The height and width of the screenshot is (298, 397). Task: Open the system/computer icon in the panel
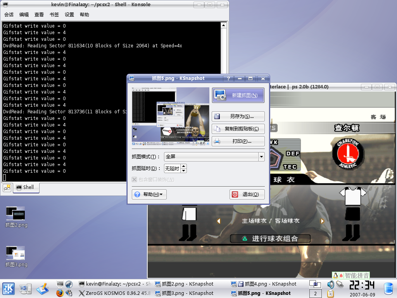click(26, 289)
